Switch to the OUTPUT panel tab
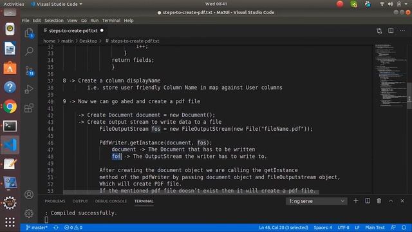The width and height of the screenshot is (412, 232). tap(80, 201)
